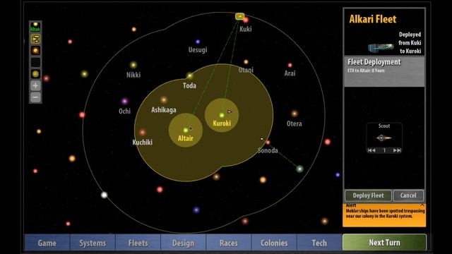Select the Otani star
Image resolution: width=452 pixels, height=254 pixels.
tap(246, 62)
